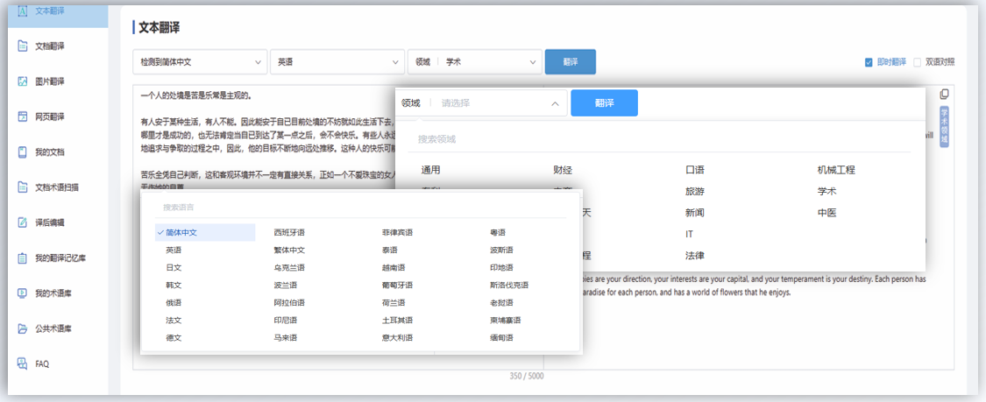
Task: Choose the 财经 domain option
Action: (563, 170)
